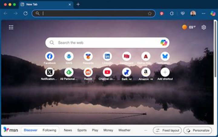Open the Feed layout options

[x=167, y=130]
